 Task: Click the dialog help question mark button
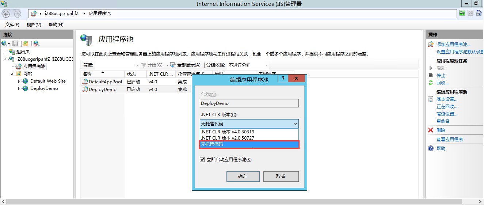point(283,78)
